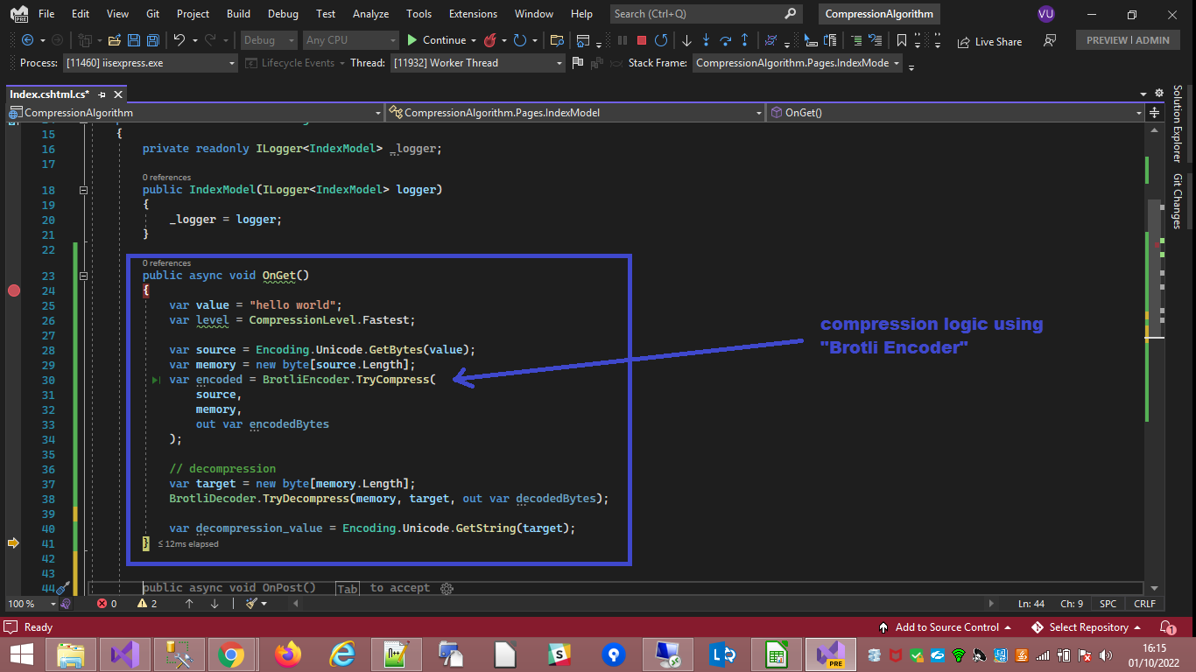Click the warnings count indicator

[x=149, y=604]
